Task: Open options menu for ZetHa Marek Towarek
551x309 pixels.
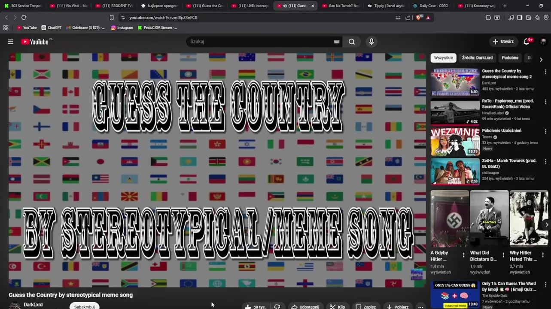Action: point(546,162)
